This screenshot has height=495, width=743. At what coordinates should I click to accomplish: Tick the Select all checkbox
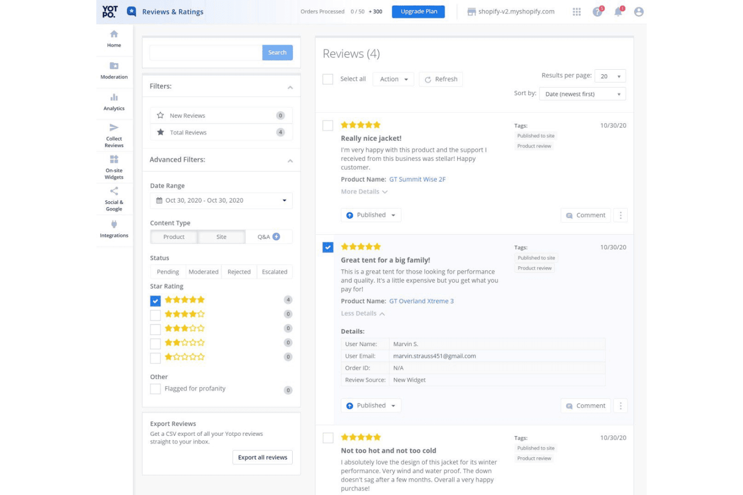(x=328, y=79)
